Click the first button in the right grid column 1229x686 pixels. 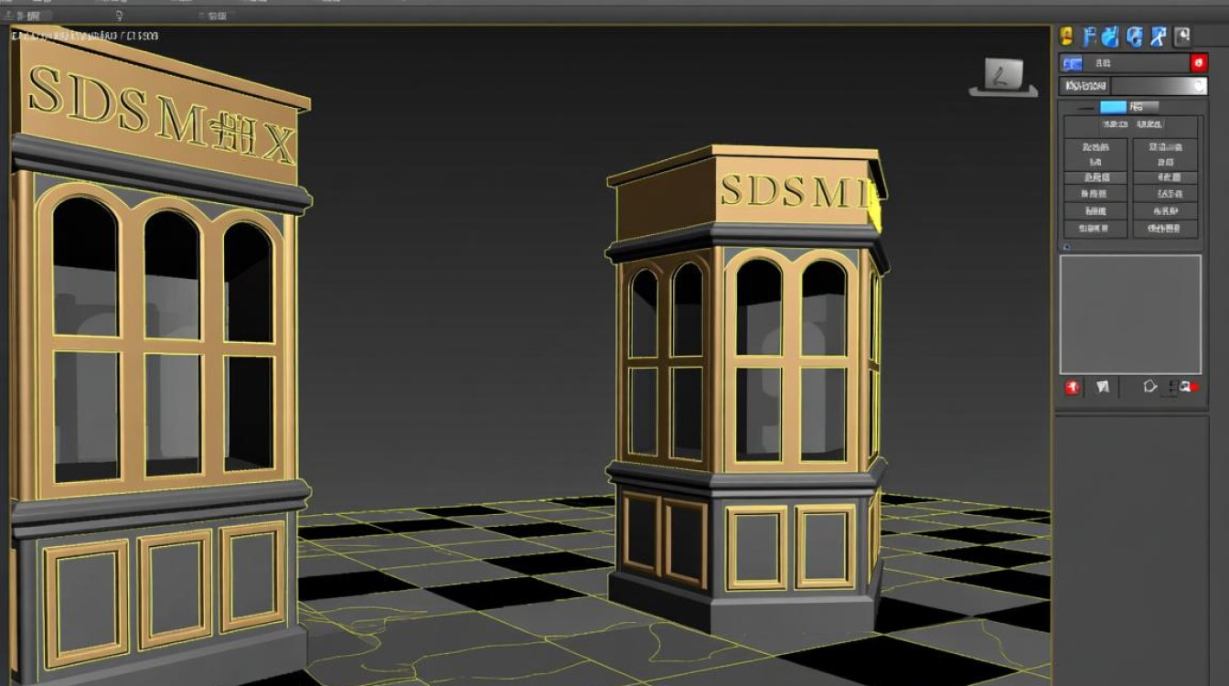1165,146
